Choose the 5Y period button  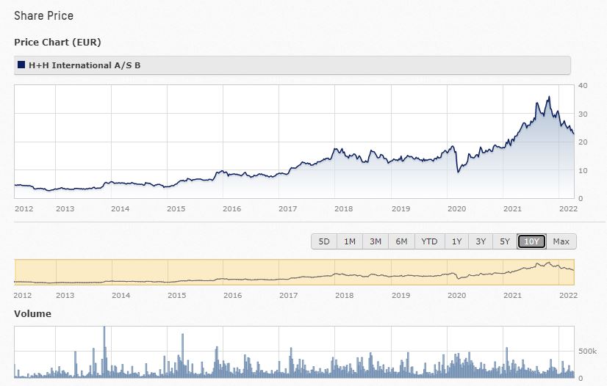point(505,241)
